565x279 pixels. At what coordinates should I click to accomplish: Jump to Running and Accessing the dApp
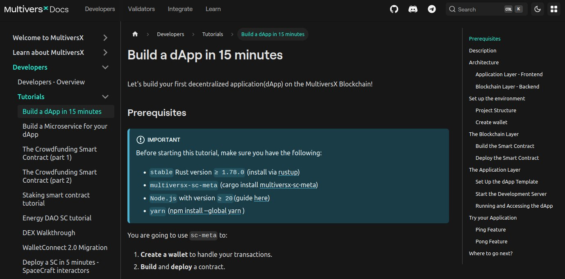pos(514,206)
